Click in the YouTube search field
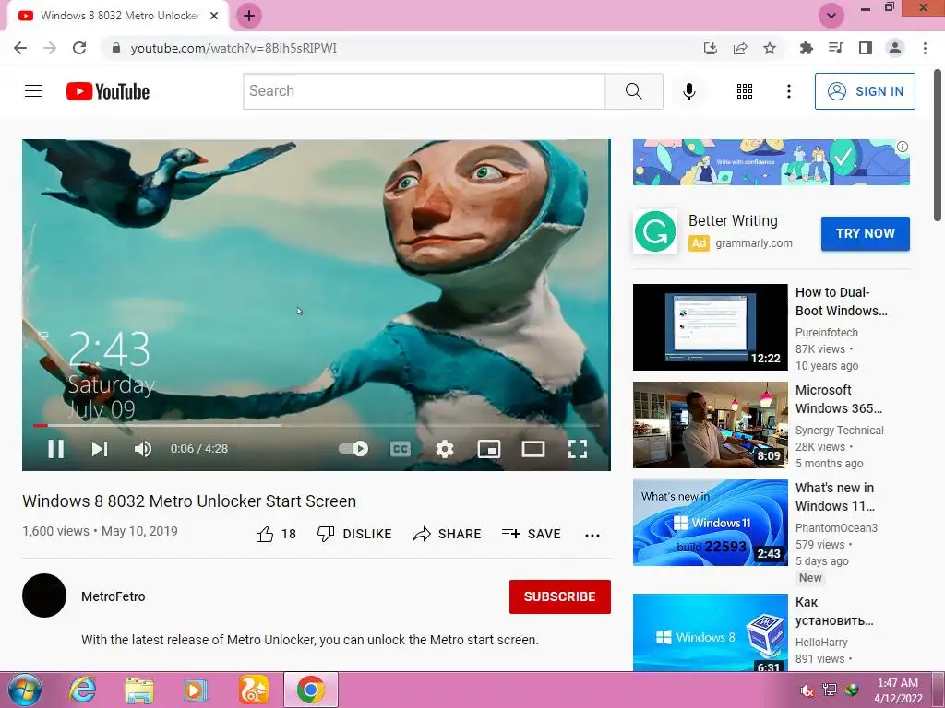945x708 pixels. tap(424, 91)
